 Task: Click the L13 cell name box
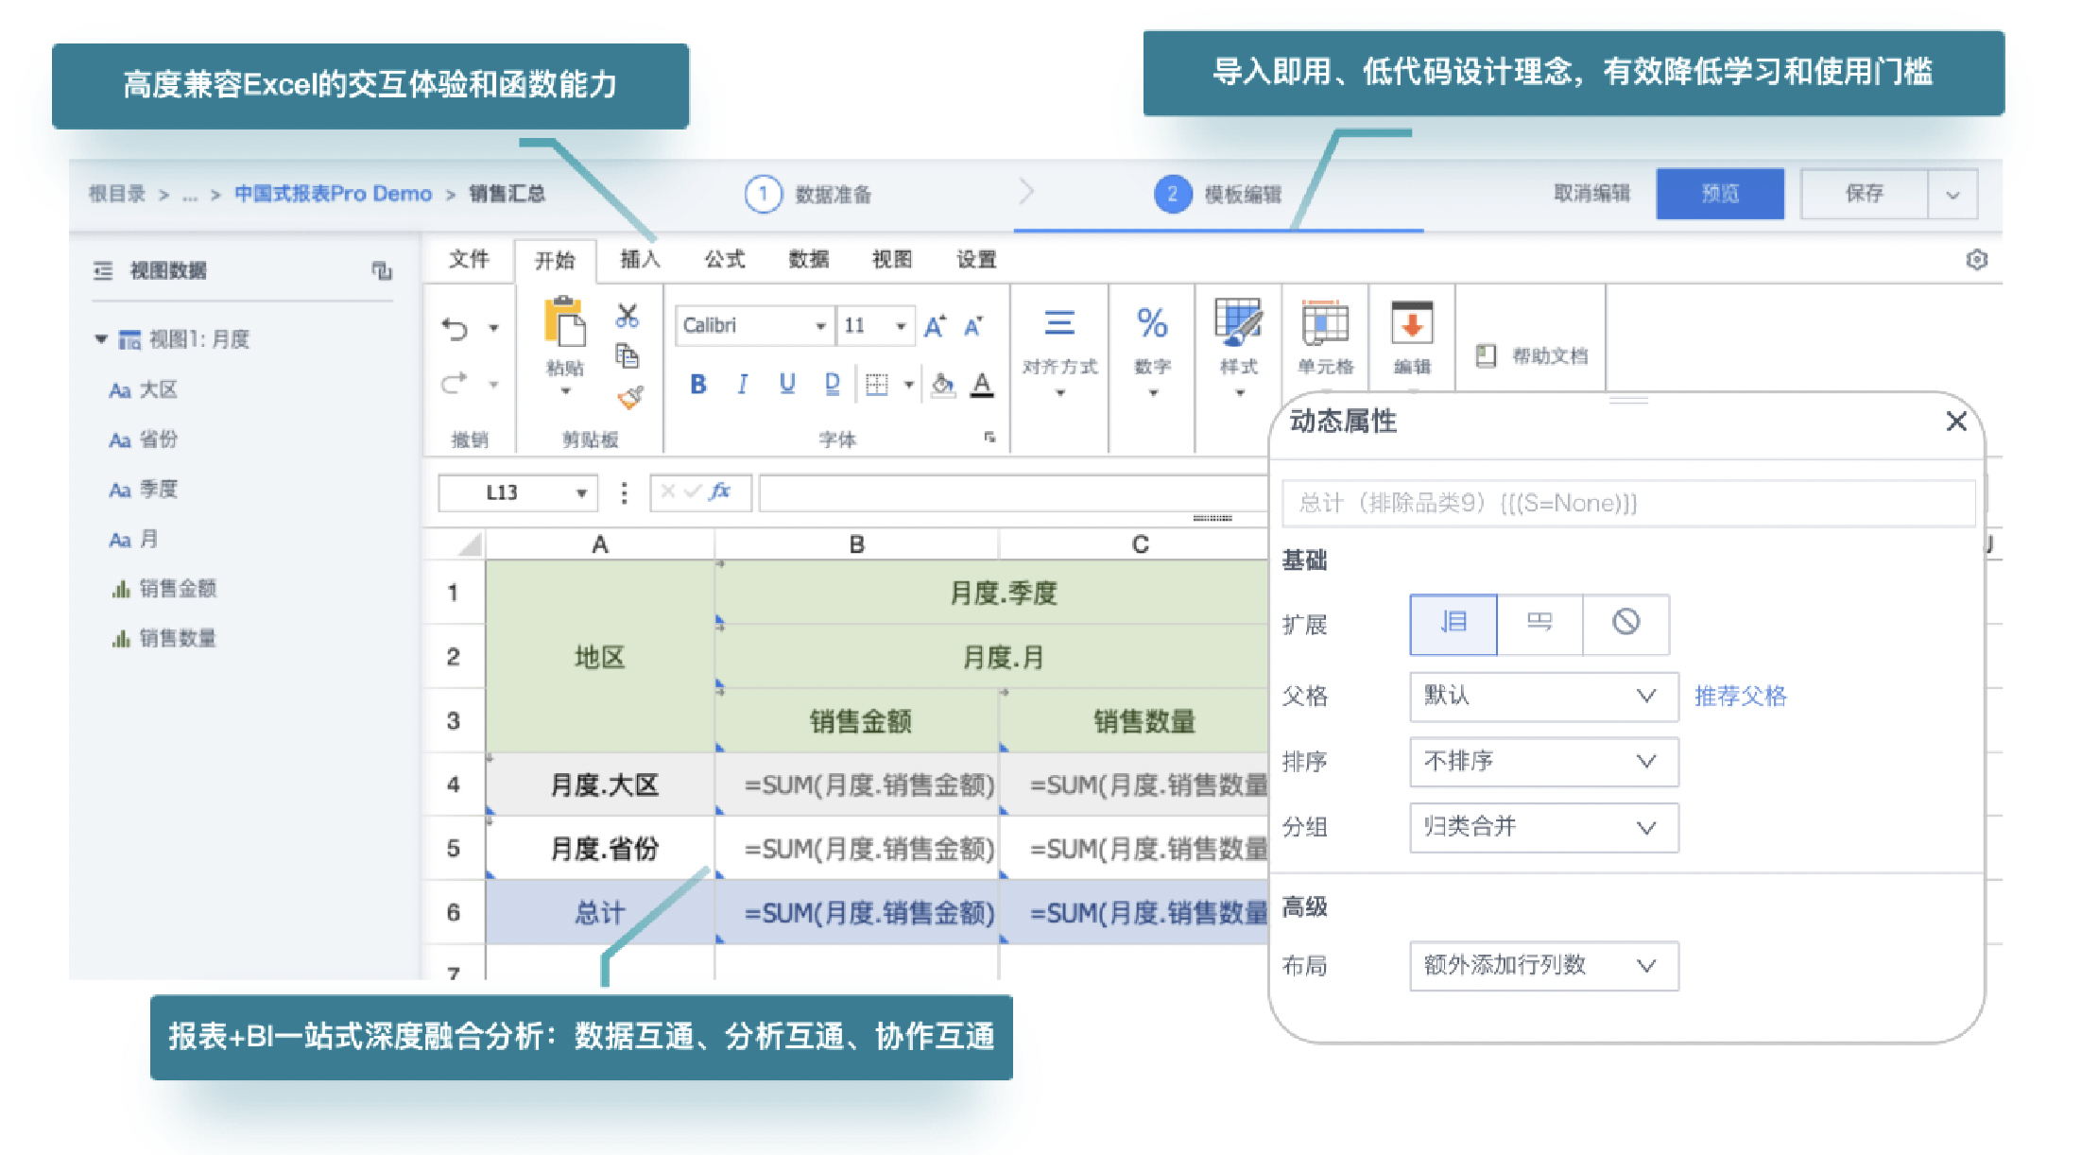pos(506,492)
